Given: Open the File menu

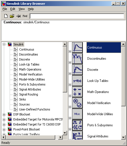Looking at the screenshot, I should point(5,9).
